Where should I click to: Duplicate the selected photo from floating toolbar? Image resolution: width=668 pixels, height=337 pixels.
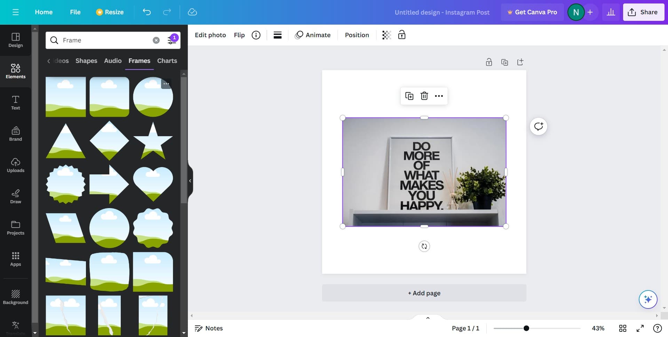409,96
